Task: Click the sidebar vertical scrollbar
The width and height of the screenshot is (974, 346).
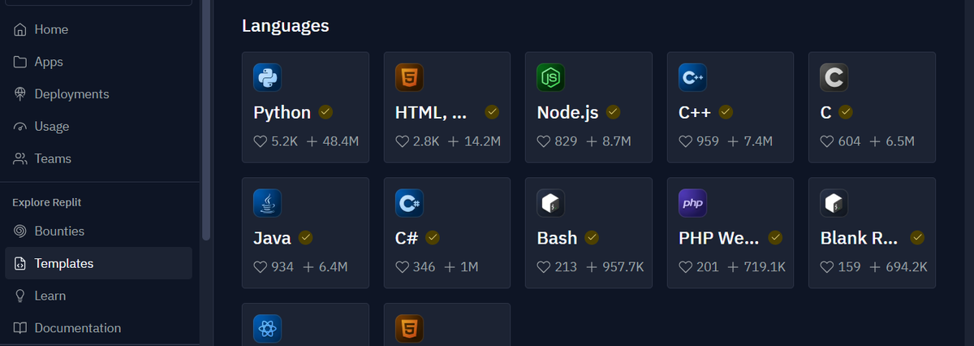Action: 206,122
